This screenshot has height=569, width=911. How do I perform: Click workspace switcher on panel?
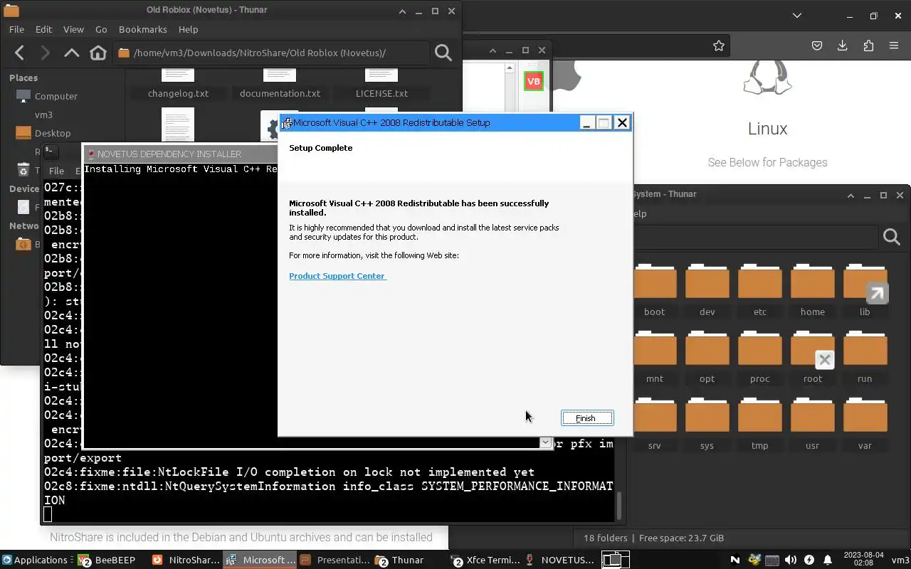tap(616, 560)
